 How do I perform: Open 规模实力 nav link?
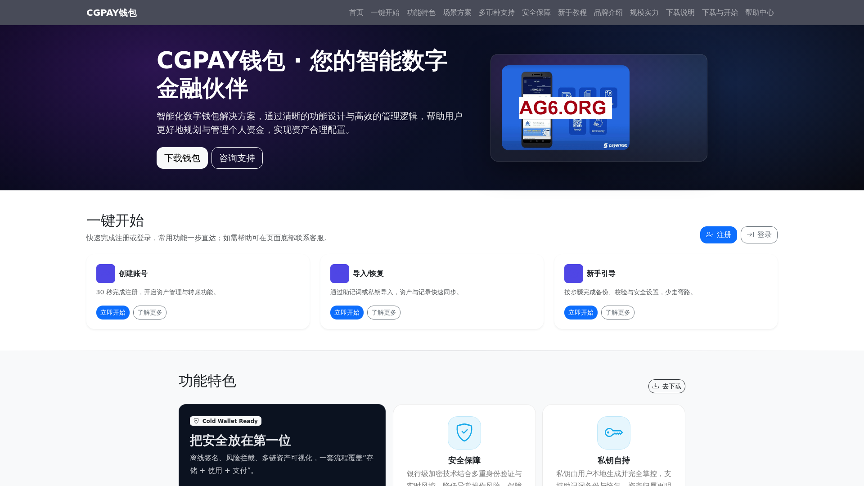point(644,13)
